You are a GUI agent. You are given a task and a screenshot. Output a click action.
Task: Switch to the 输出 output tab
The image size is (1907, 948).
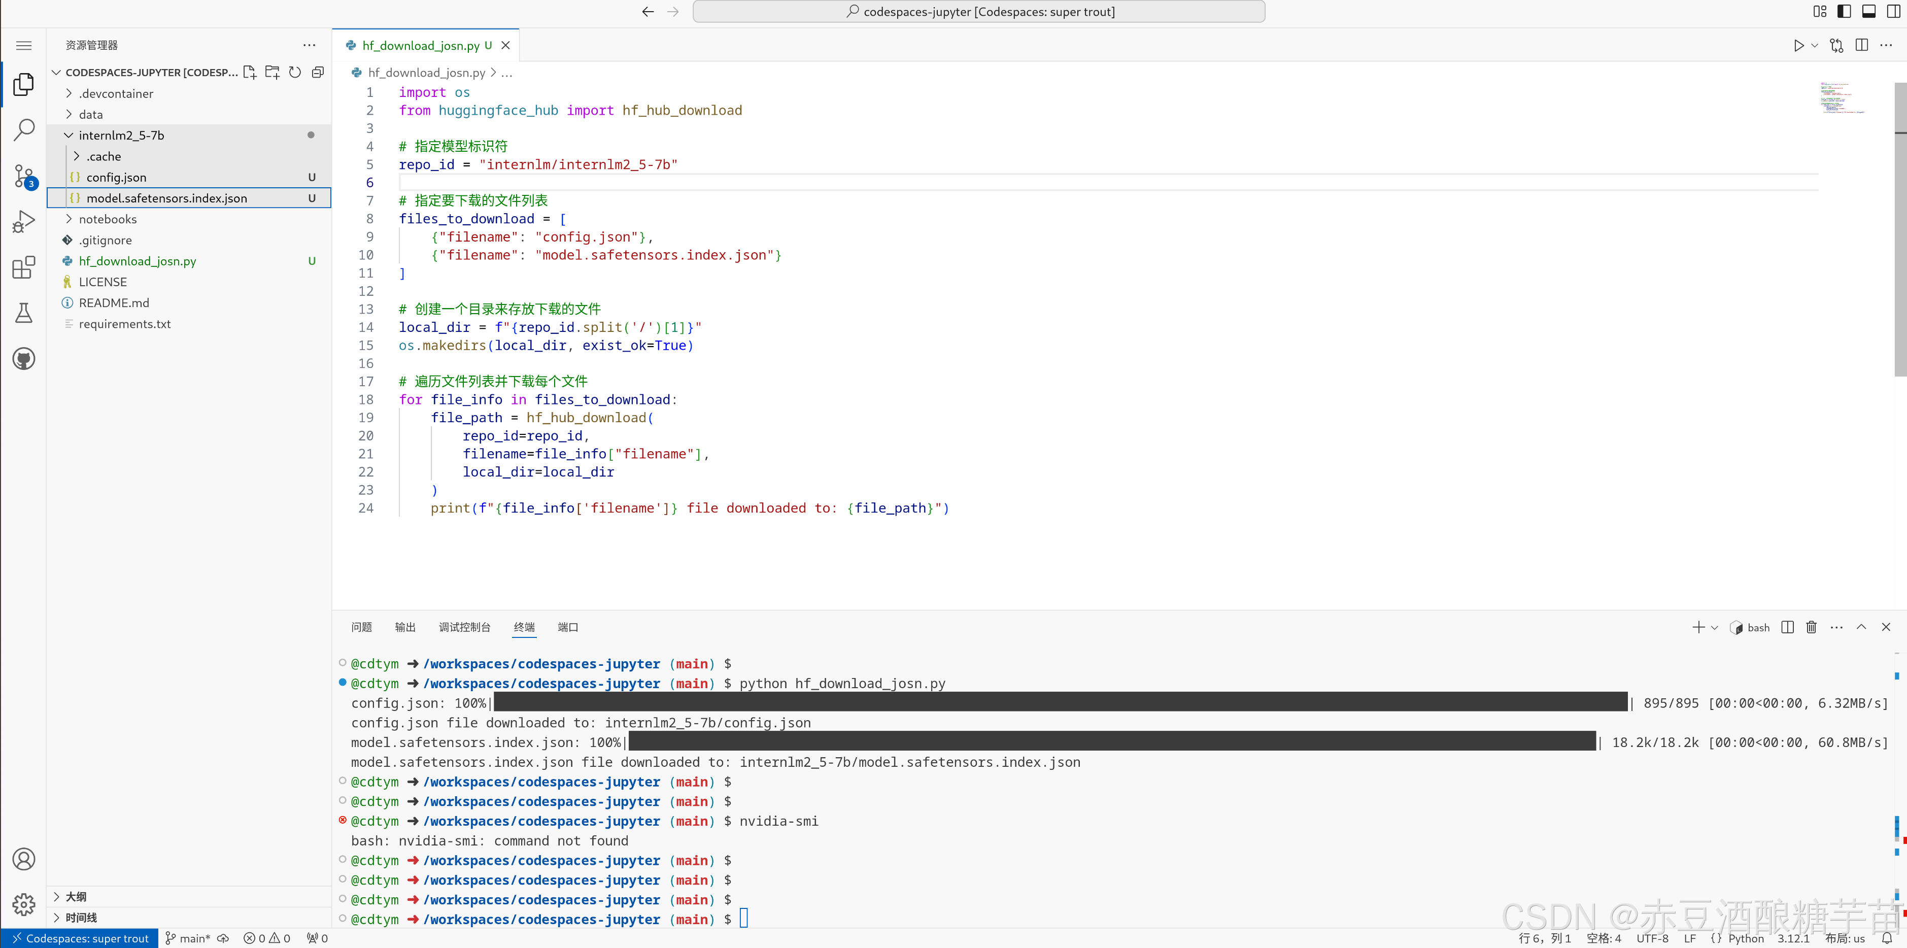(404, 627)
